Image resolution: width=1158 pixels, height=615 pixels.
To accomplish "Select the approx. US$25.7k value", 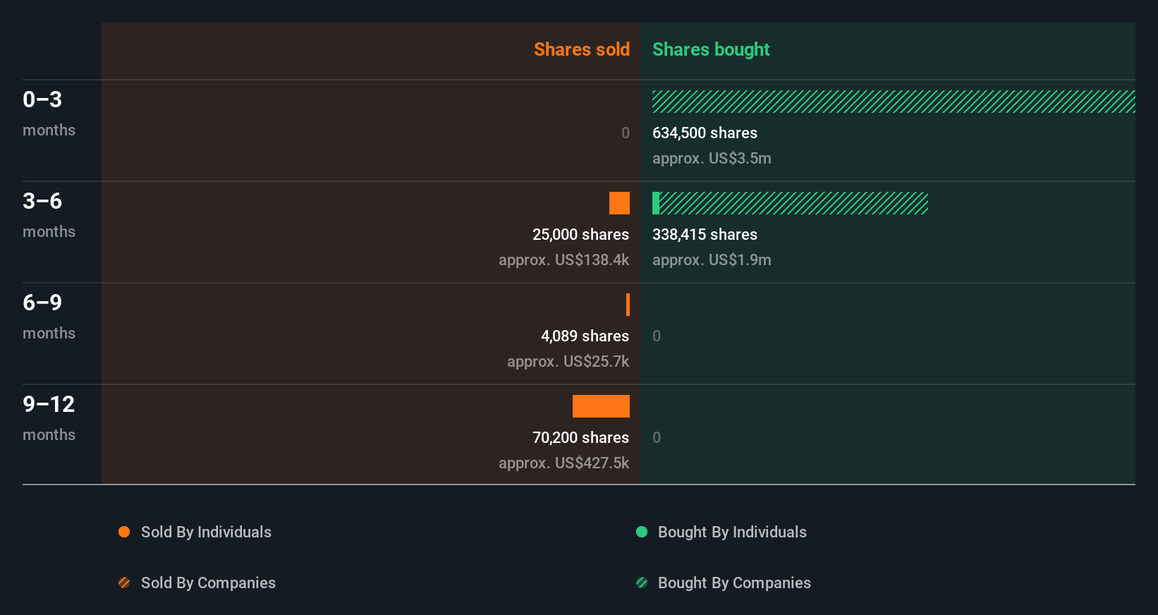I will coord(568,362).
